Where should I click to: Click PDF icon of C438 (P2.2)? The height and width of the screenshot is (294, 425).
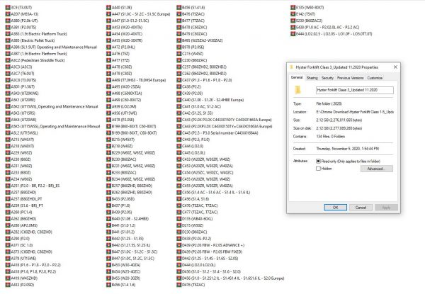coord(179,86)
